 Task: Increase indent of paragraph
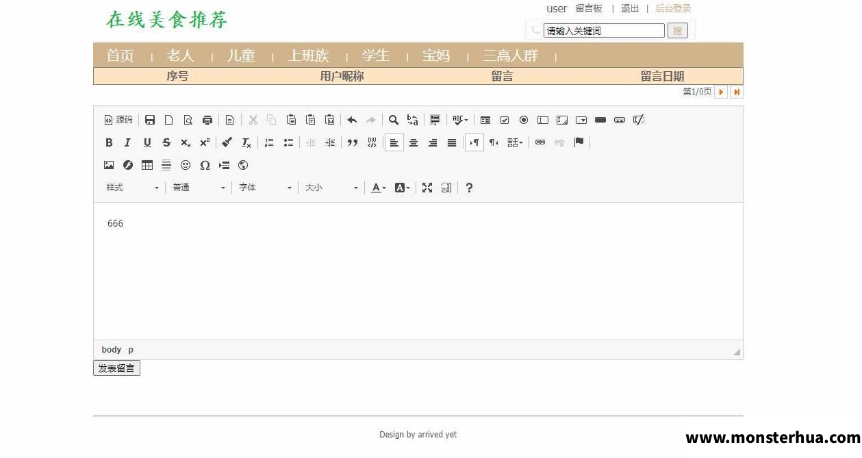pos(330,142)
